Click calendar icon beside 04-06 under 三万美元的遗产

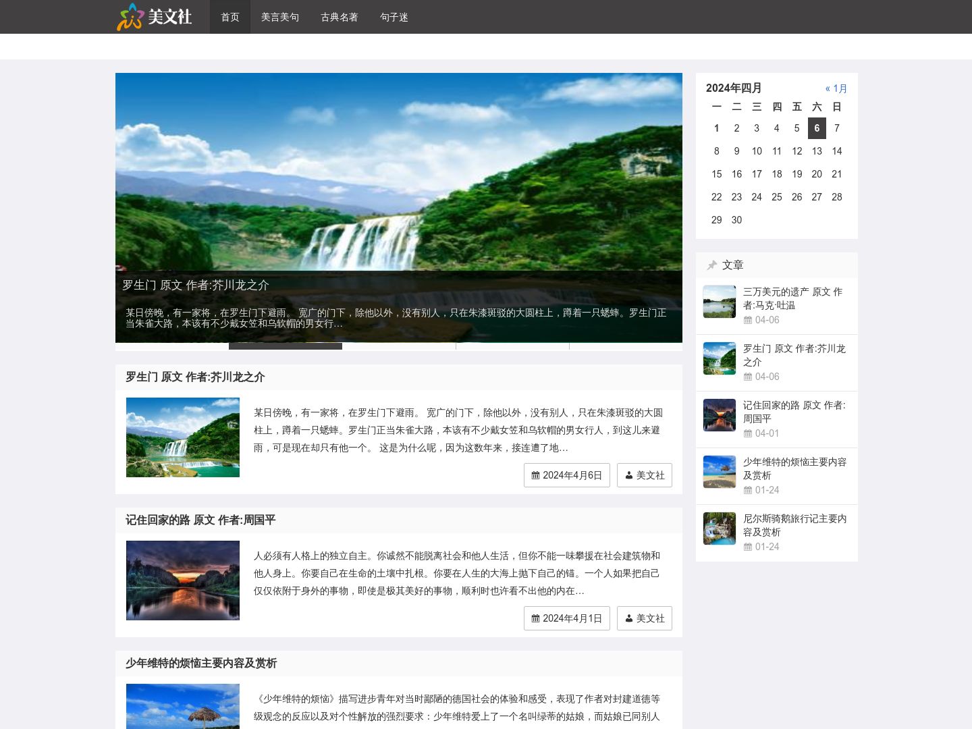tap(748, 320)
